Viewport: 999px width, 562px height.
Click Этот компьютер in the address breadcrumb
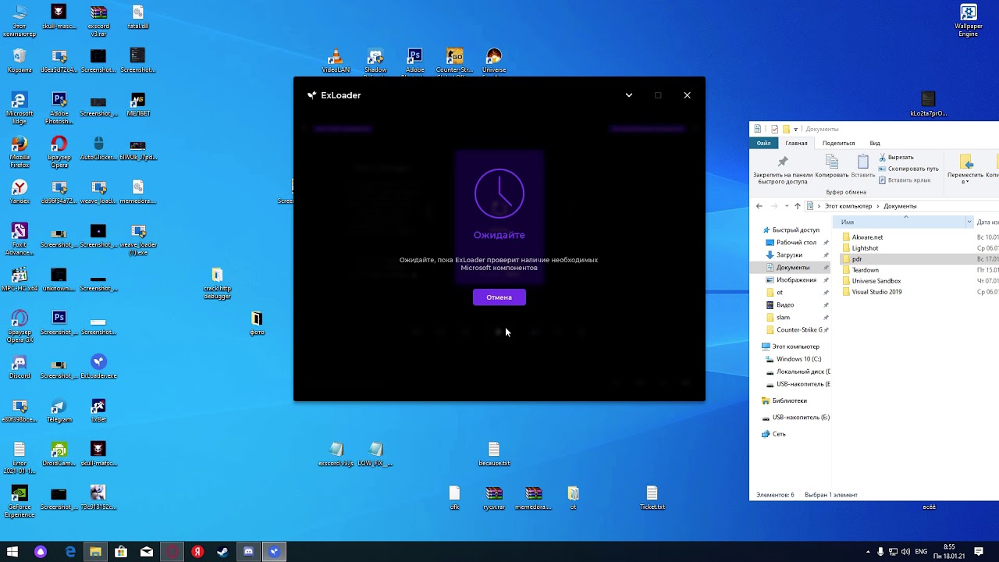point(848,206)
